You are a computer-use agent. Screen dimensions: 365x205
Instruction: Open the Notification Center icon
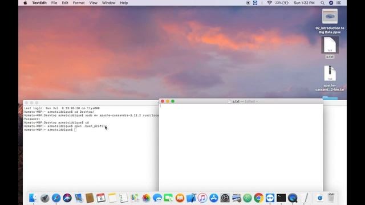click(x=339, y=3)
